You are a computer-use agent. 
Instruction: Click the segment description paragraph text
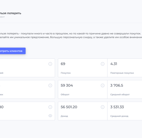pyautogui.click(x=71, y=35)
